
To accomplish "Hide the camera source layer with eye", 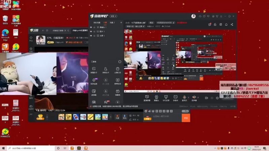I will tap(91, 27).
